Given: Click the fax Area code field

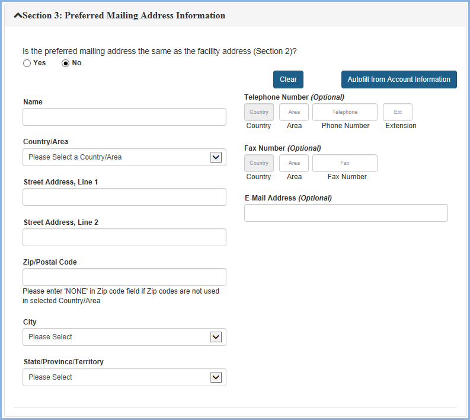Looking at the screenshot, I should click(x=294, y=163).
